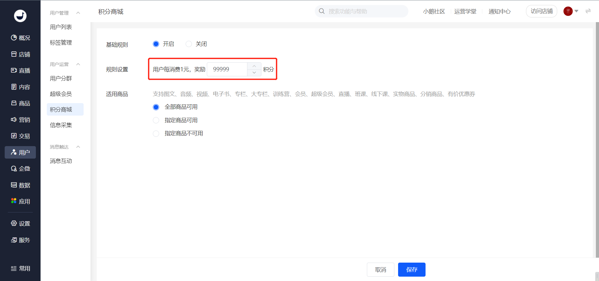599x281 pixels.
Task: Click the round logo at top of sidebar
Action: point(20,16)
